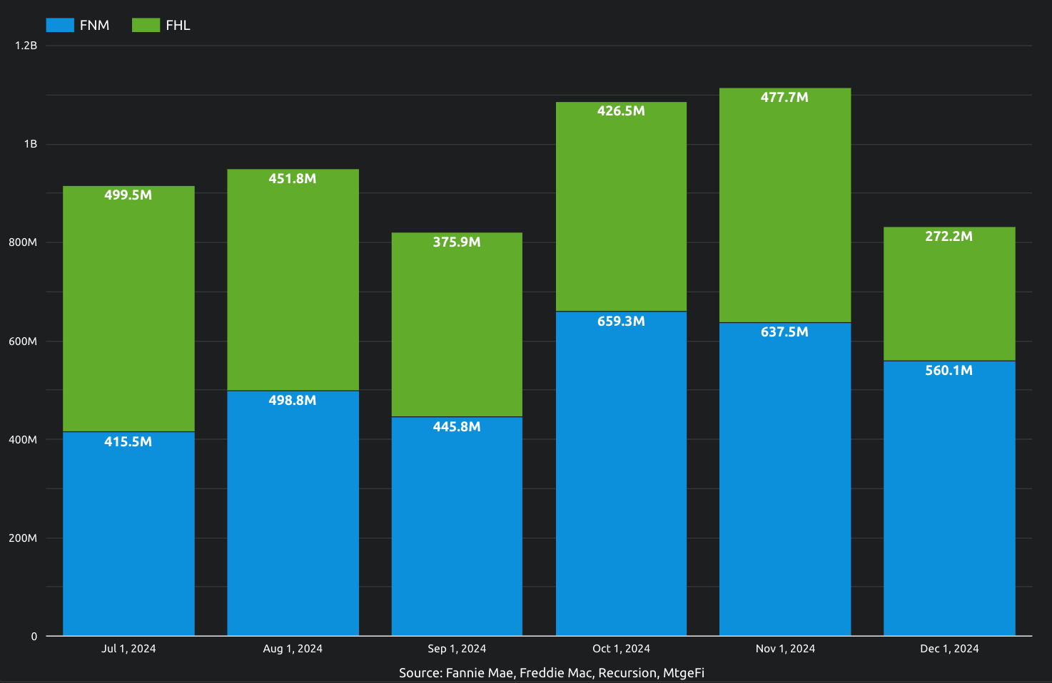Select the 415.5M FNM bar for Jul 2024
1052x683 pixels.
coord(128,533)
